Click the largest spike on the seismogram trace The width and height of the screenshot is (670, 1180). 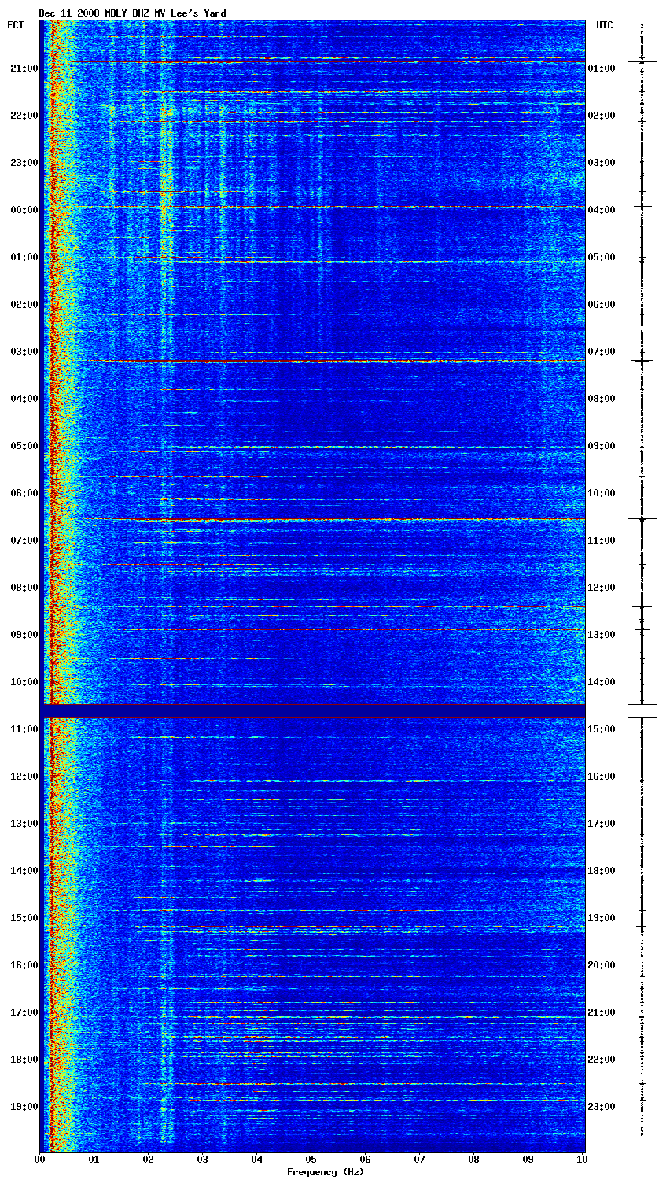click(642, 519)
